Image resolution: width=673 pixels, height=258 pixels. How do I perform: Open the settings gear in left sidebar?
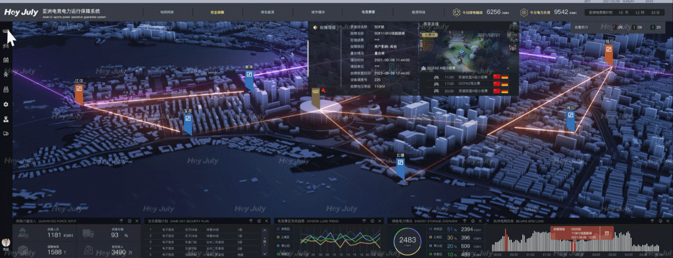click(6, 104)
